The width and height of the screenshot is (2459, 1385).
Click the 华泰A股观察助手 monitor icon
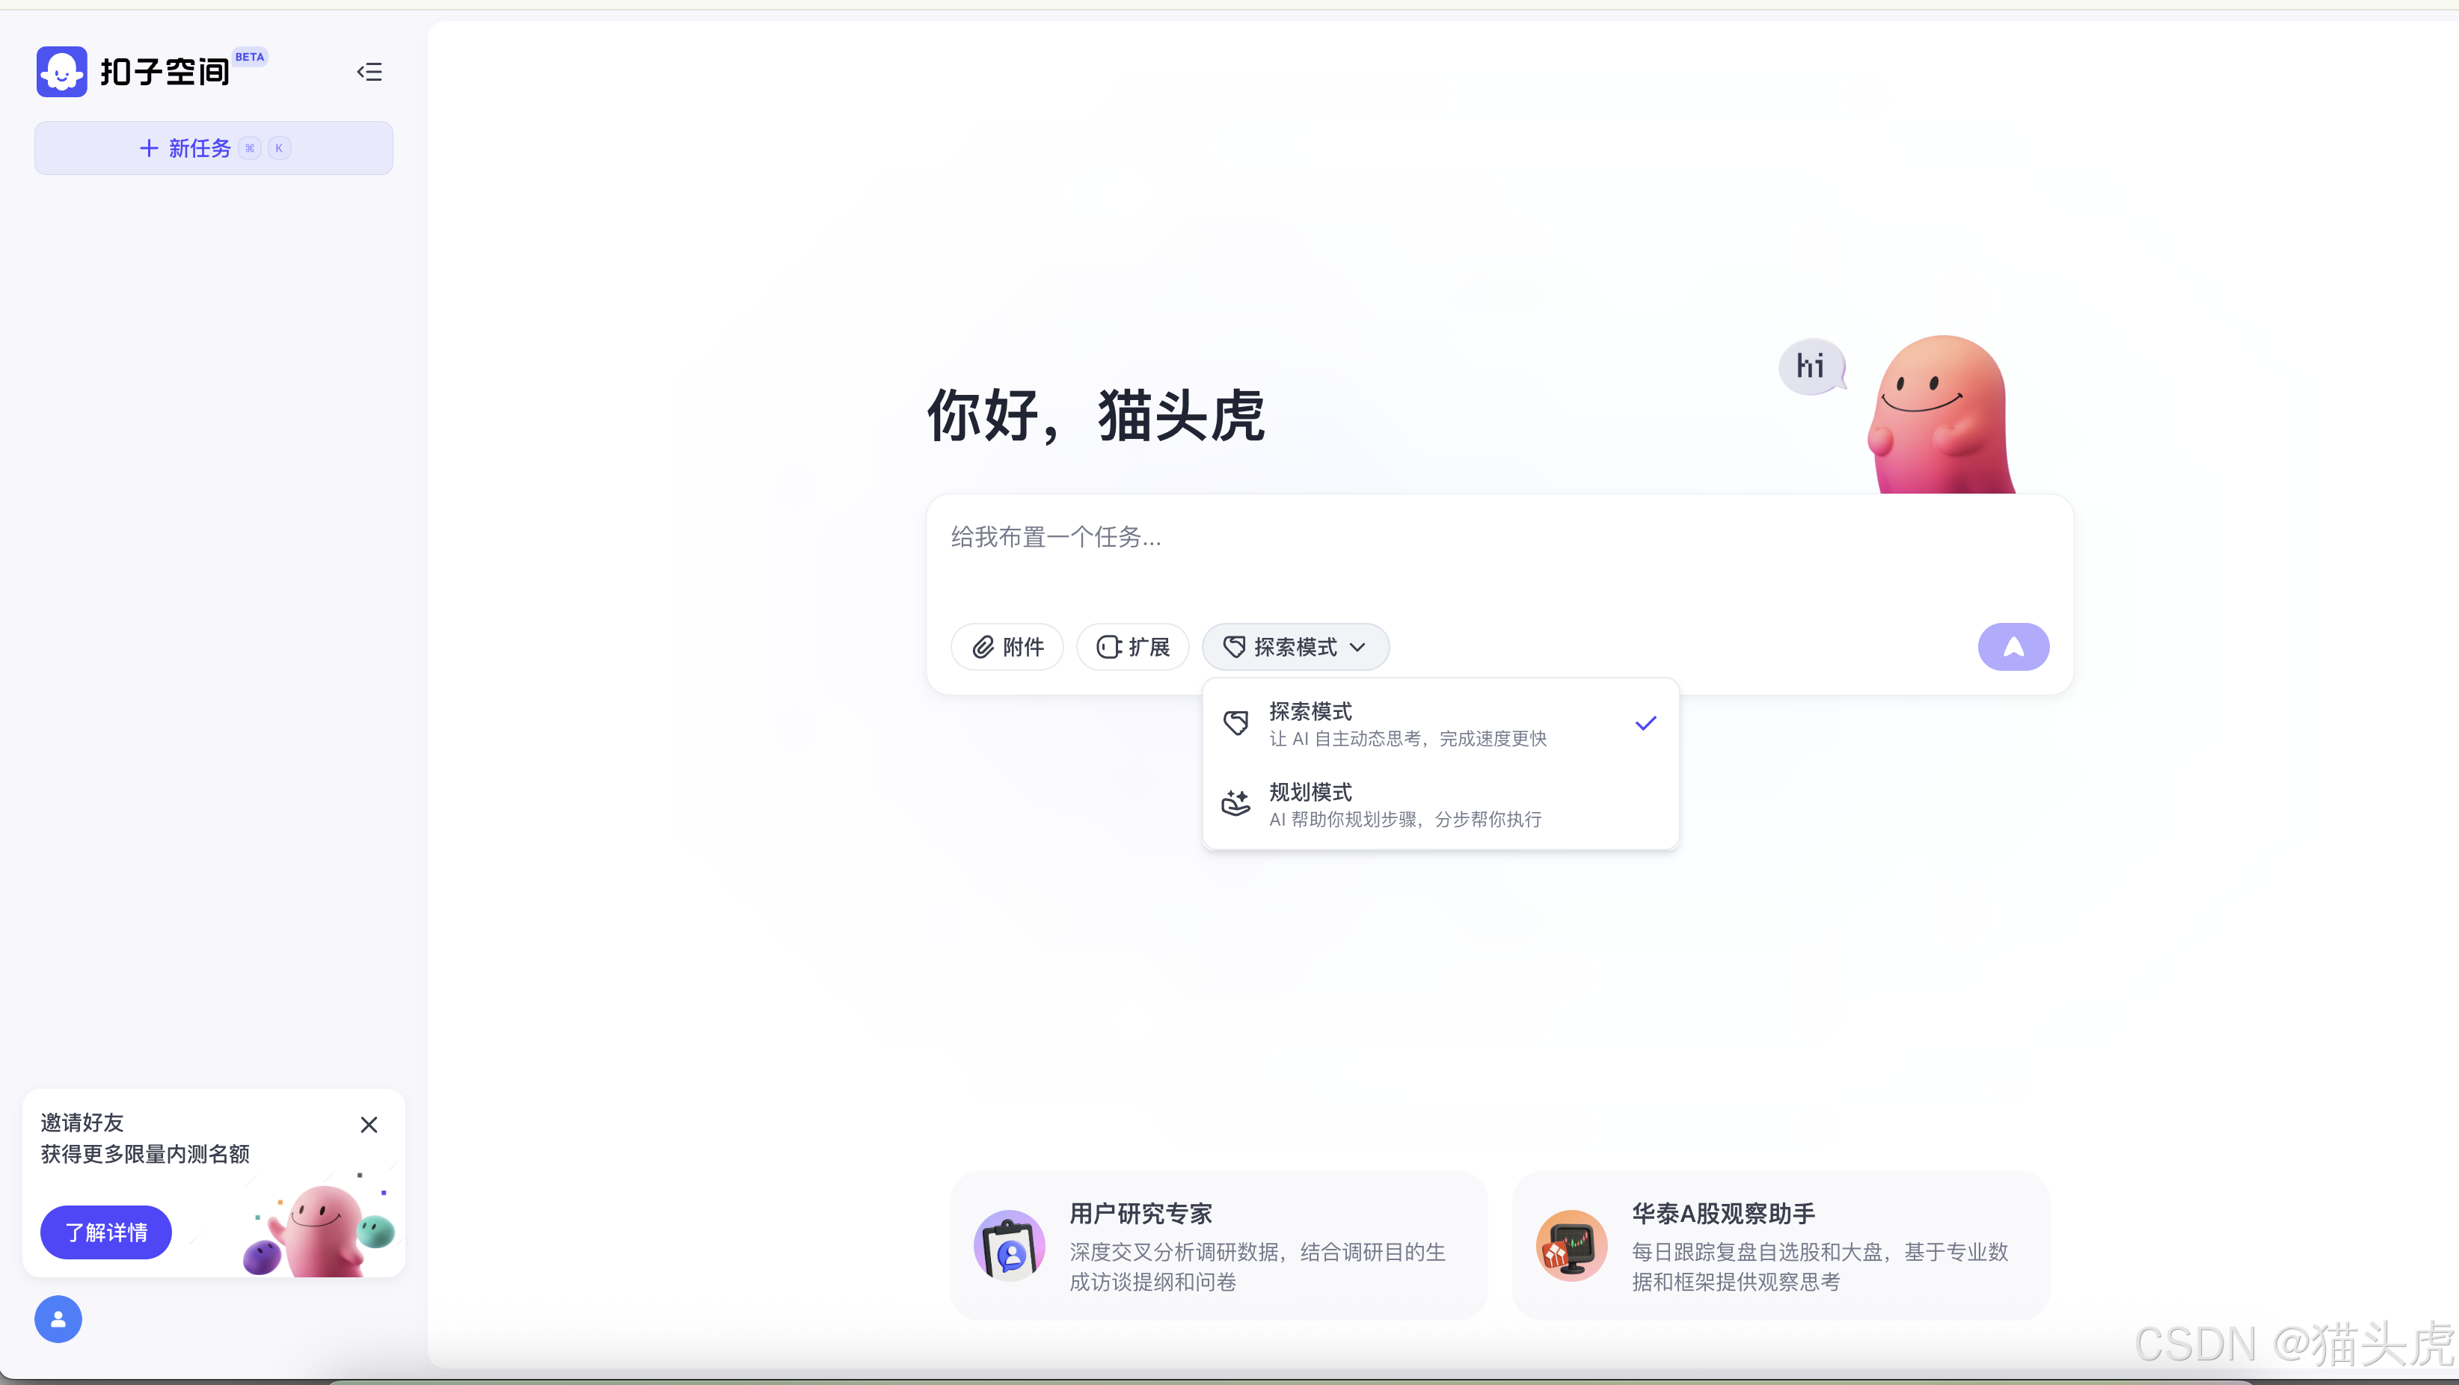[1571, 1246]
